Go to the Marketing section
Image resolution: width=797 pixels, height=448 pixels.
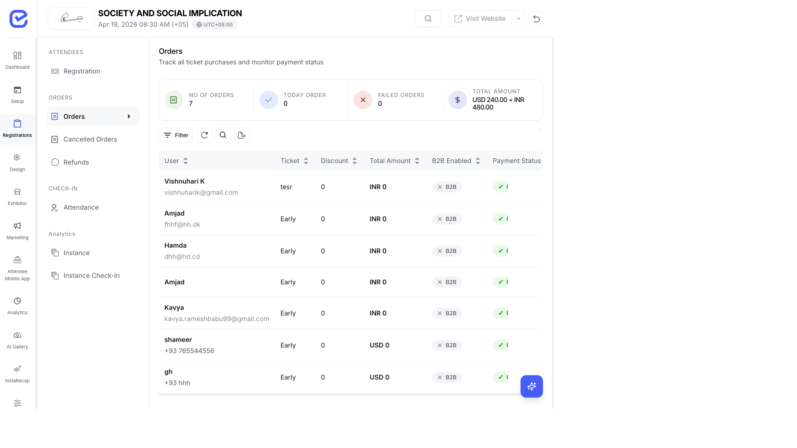coord(17,230)
